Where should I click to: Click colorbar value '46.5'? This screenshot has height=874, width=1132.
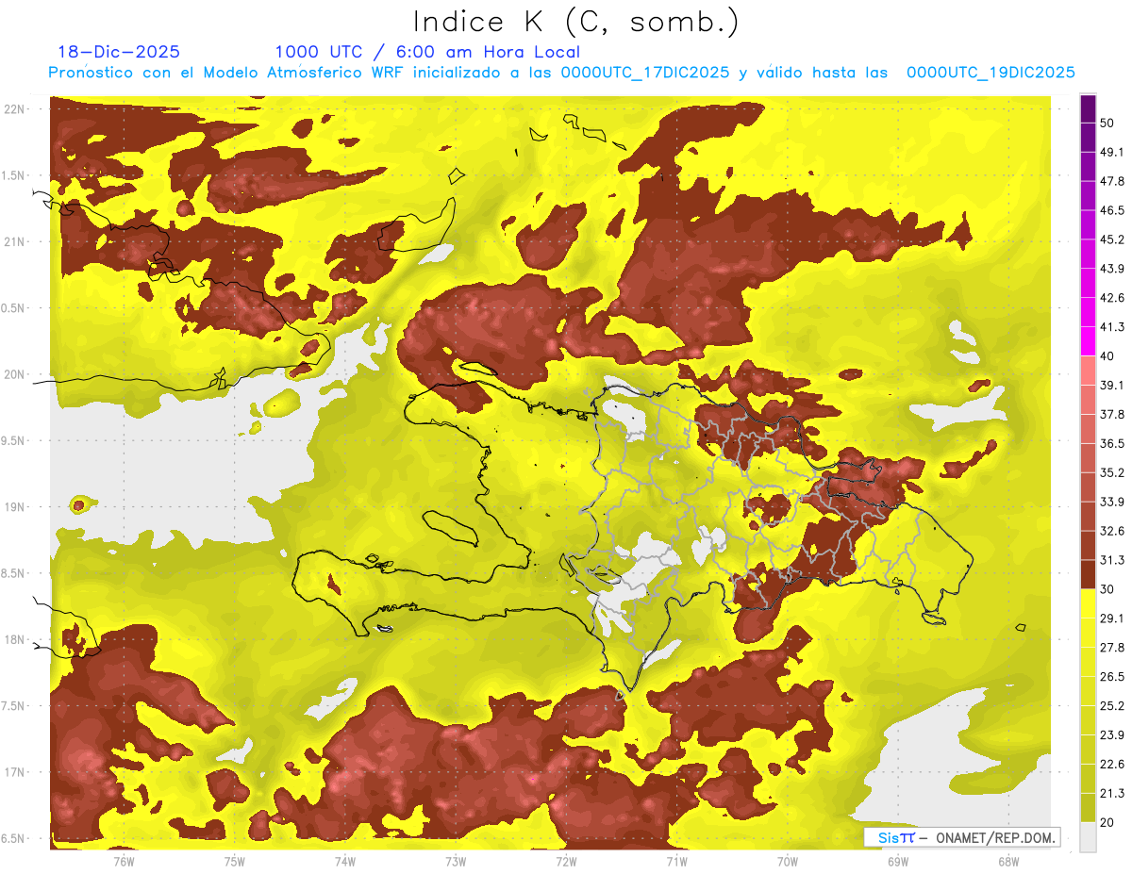[x=1111, y=210]
